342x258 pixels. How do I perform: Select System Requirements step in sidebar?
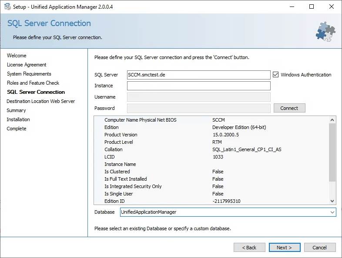29,74
